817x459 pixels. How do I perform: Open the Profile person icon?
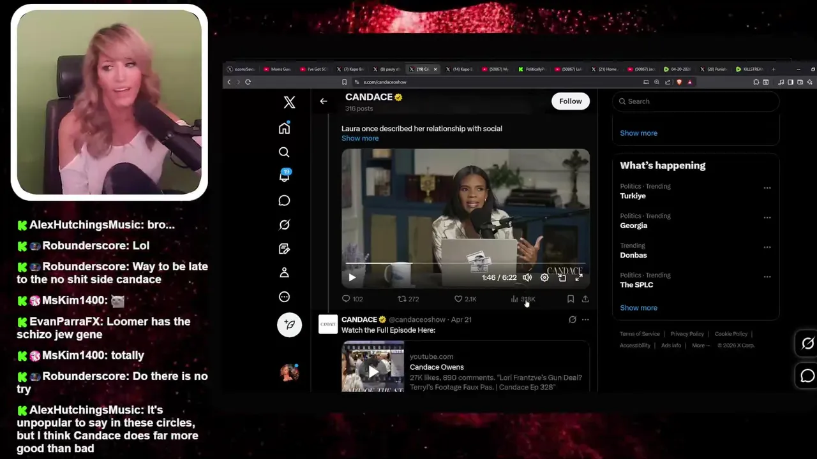(284, 273)
